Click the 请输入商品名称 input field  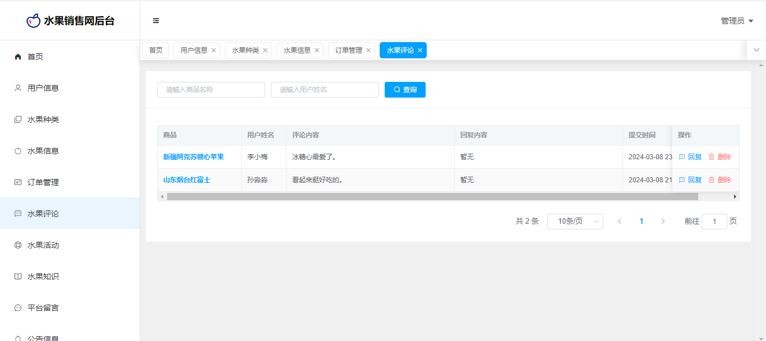[x=211, y=90]
